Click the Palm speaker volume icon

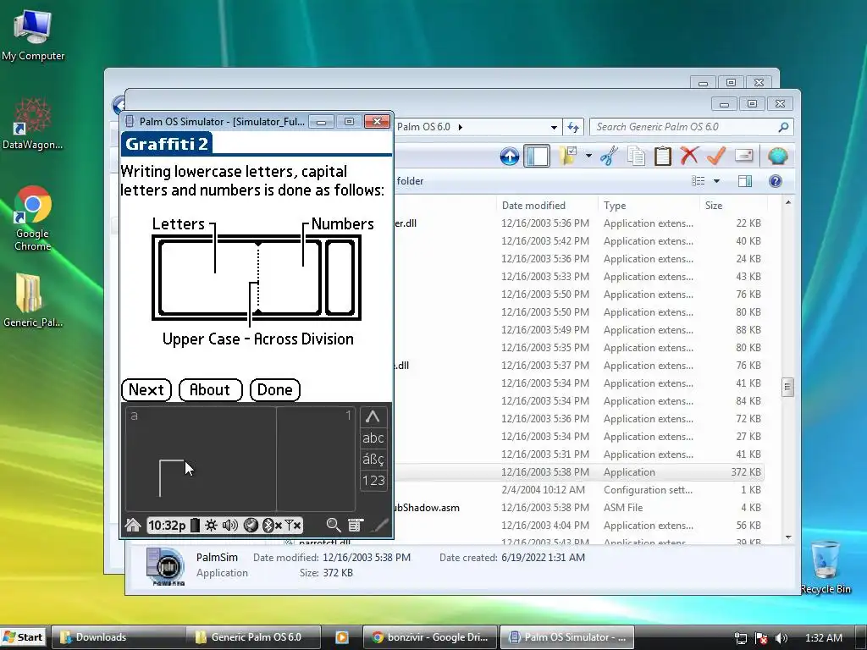tap(230, 525)
